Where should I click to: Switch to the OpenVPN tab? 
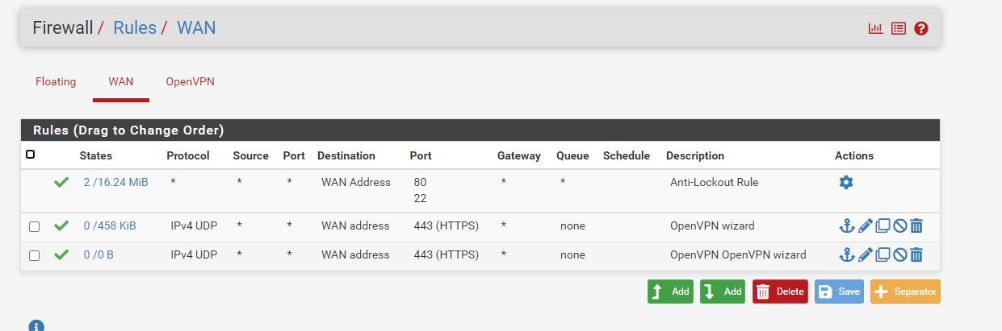(190, 81)
